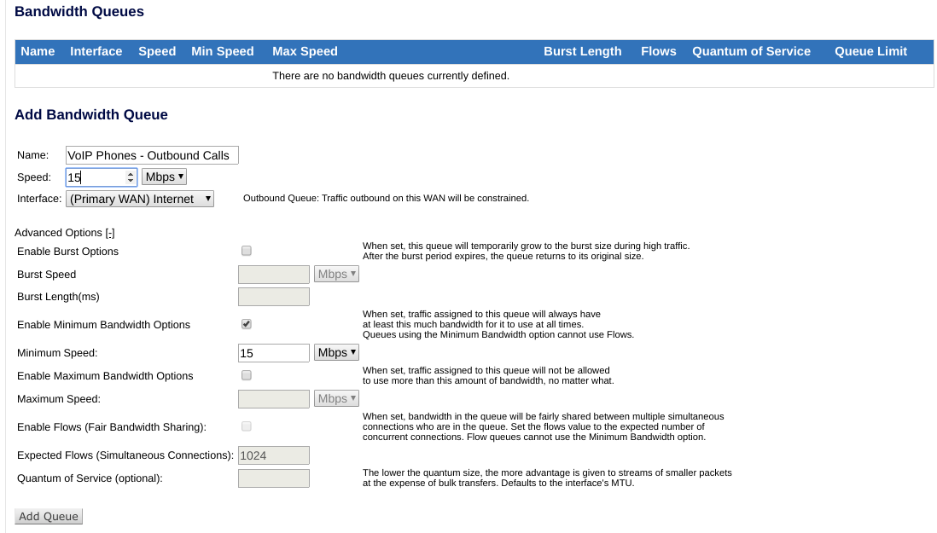Click the Minimum Speed input field
This screenshot has width=937, height=533.
(273, 352)
